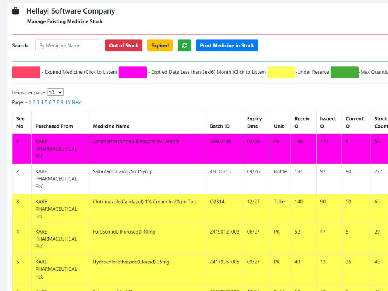Go to page 4

(42, 102)
